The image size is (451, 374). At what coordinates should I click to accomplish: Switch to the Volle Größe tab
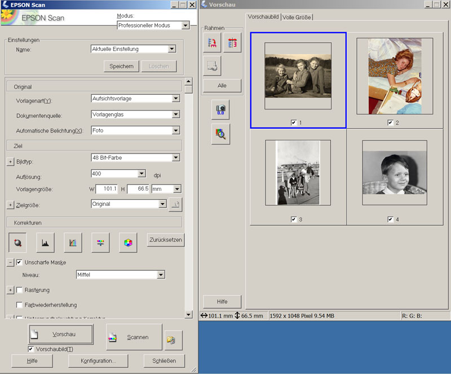297,17
